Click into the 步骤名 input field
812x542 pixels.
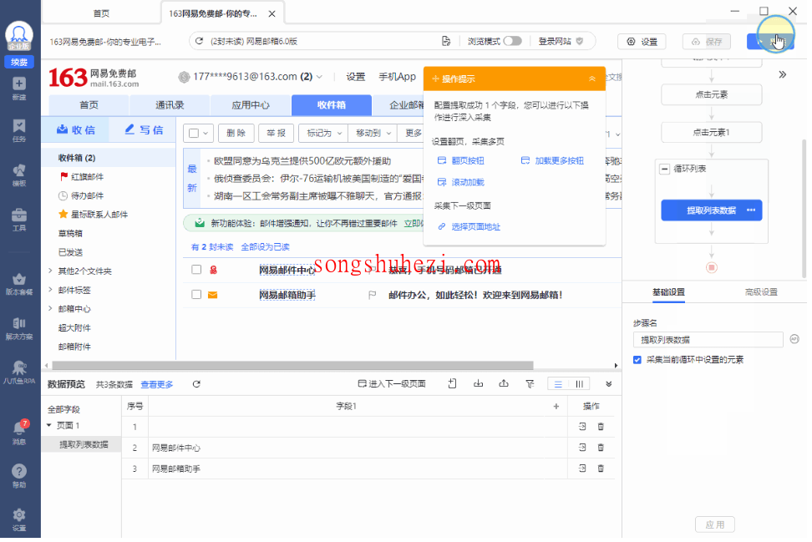point(708,340)
